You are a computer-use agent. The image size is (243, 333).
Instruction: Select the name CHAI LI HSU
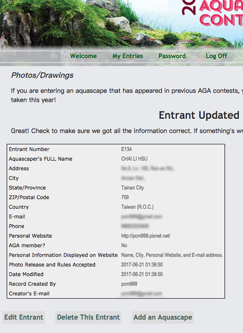[134, 159]
